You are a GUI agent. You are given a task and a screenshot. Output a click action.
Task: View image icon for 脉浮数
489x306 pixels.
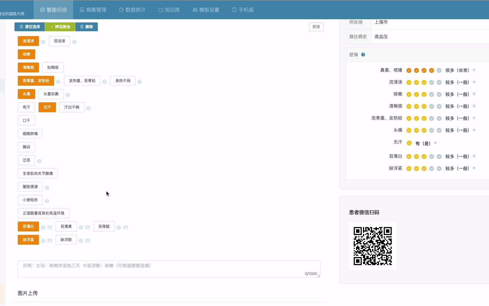pos(88,241)
